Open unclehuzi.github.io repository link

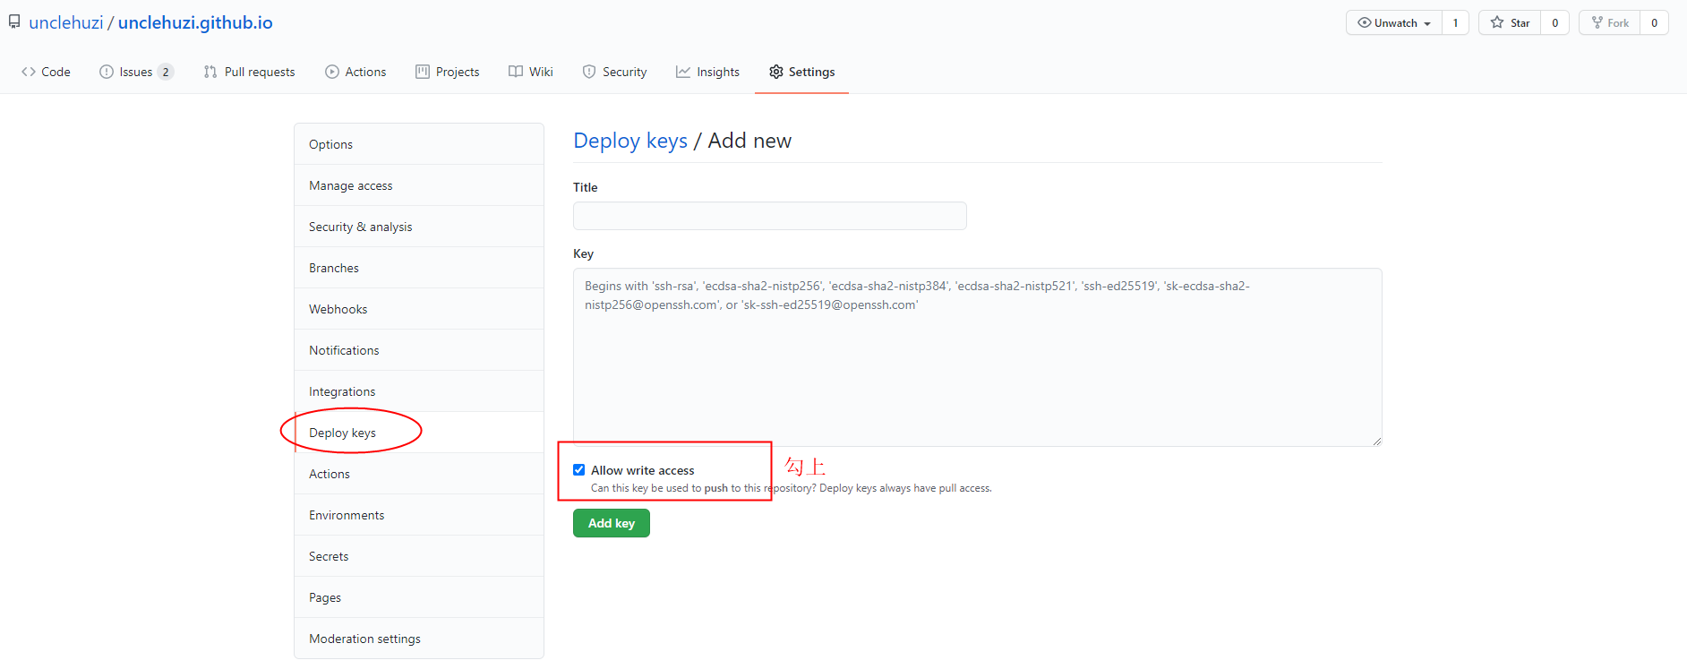pos(195,22)
